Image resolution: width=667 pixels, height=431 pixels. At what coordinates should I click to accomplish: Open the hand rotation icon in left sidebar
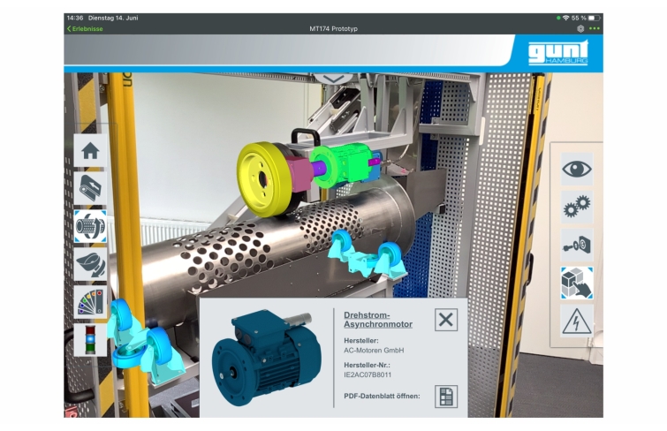point(90,264)
